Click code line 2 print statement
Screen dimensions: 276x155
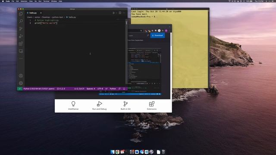[46, 23]
